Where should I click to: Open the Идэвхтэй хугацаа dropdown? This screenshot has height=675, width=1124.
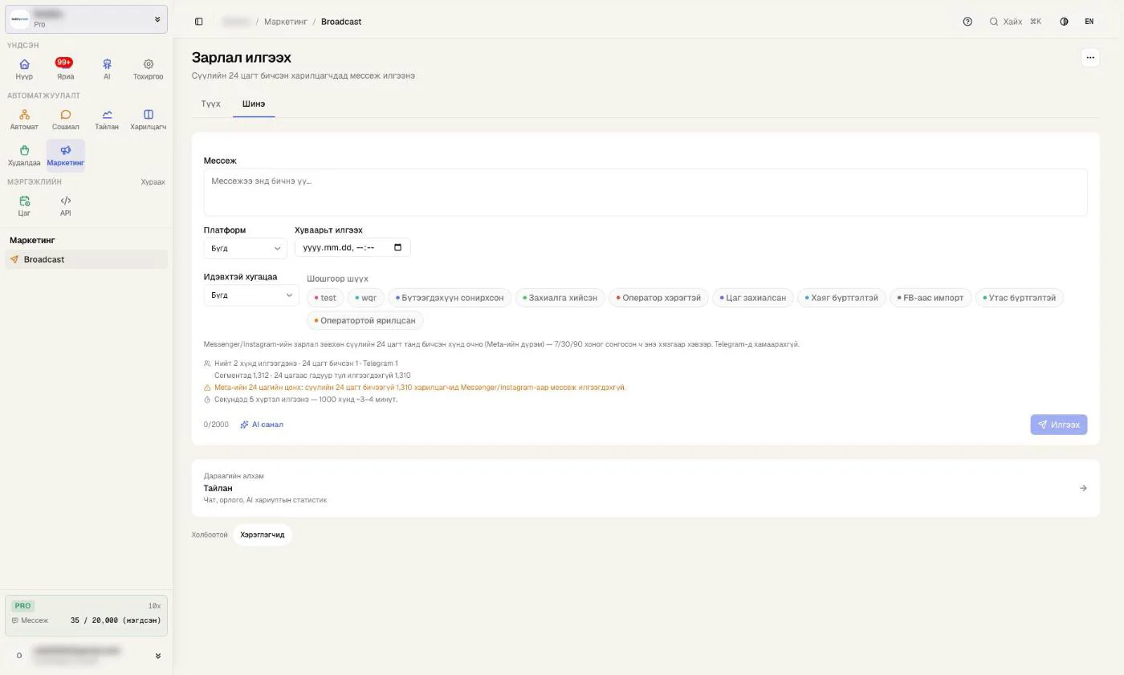[251, 295]
